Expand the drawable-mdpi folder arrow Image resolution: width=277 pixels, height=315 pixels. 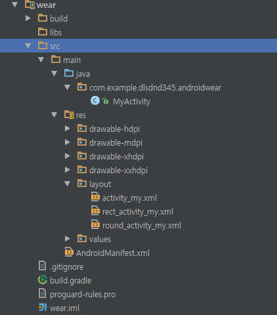[68, 142]
